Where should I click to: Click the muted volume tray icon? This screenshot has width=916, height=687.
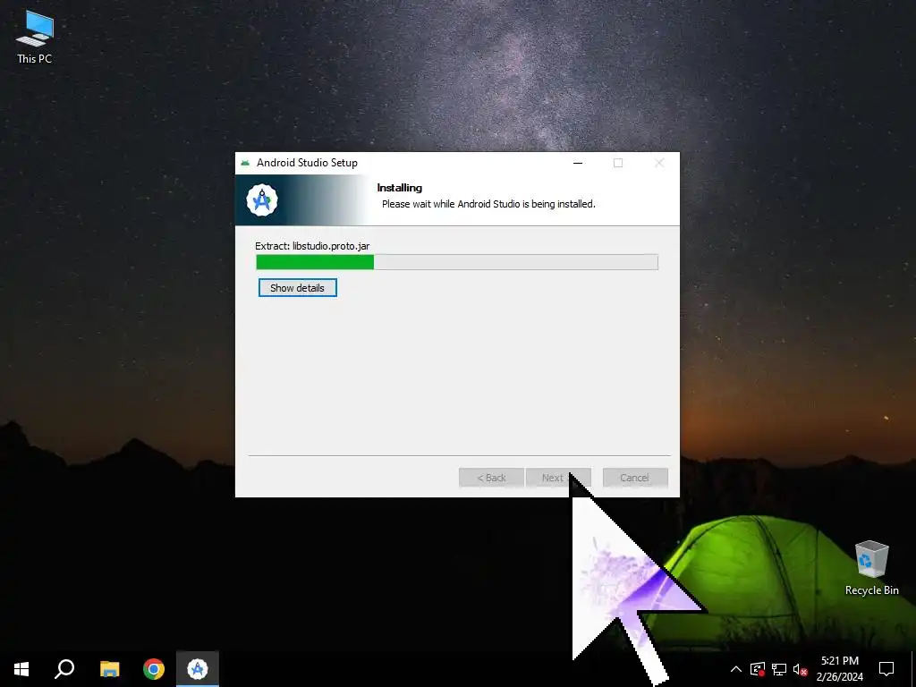[x=801, y=669]
